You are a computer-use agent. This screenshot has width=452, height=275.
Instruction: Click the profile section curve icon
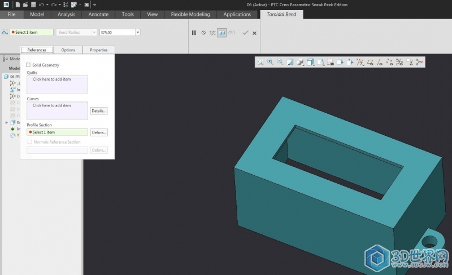point(5,32)
